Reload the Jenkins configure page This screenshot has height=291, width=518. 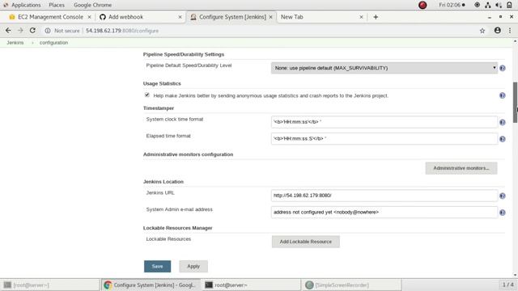[32, 31]
